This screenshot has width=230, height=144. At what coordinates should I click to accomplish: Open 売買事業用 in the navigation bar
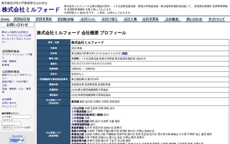point(150,19)
